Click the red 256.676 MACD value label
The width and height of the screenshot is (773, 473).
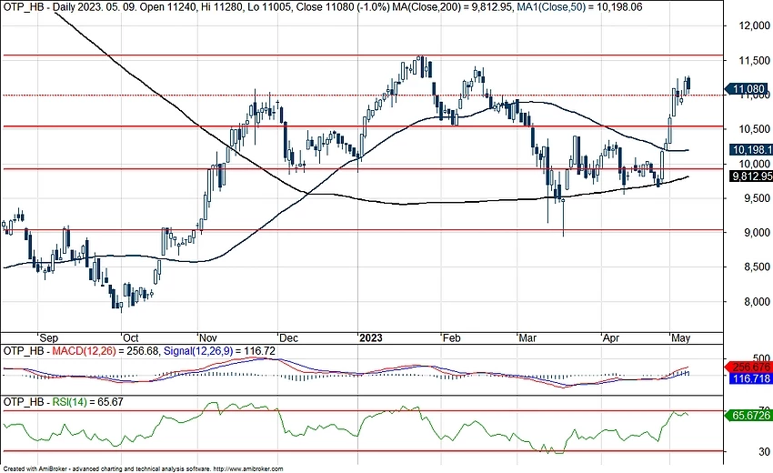(750, 367)
